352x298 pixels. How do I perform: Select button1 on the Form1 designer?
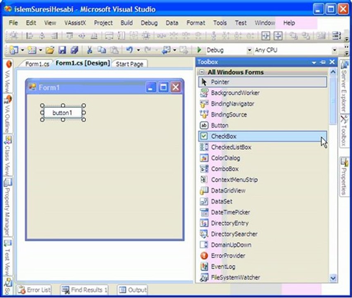point(63,113)
